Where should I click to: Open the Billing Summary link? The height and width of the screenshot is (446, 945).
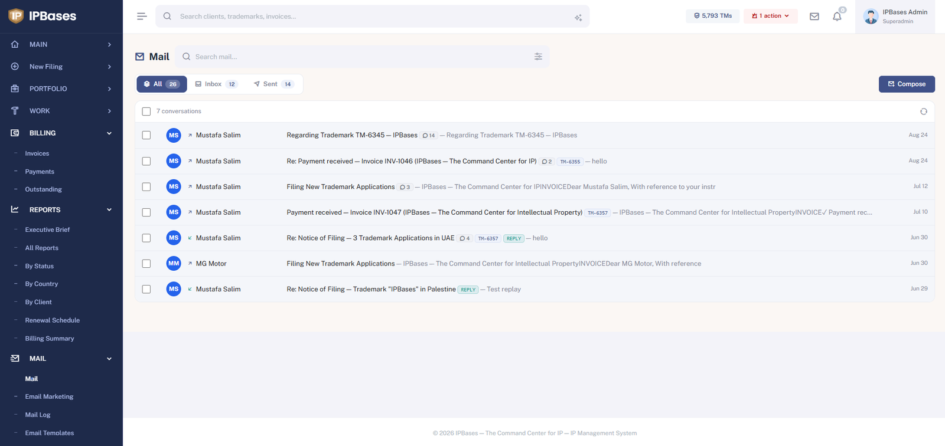point(50,339)
